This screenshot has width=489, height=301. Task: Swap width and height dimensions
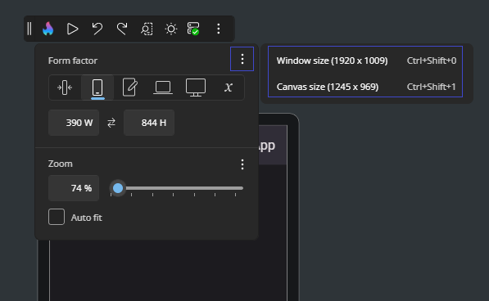[111, 123]
